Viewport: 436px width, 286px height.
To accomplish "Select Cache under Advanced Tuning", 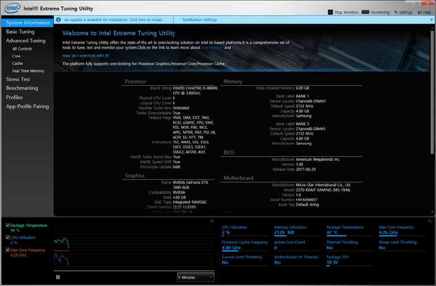I will coord(17,64).
